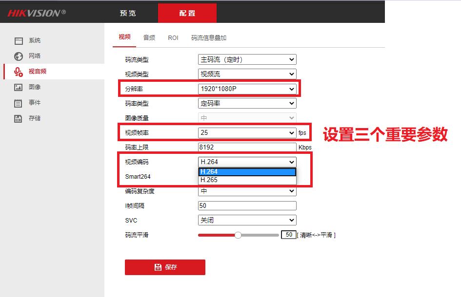Click the 码率上限 8192 input field

click(247, 147)
